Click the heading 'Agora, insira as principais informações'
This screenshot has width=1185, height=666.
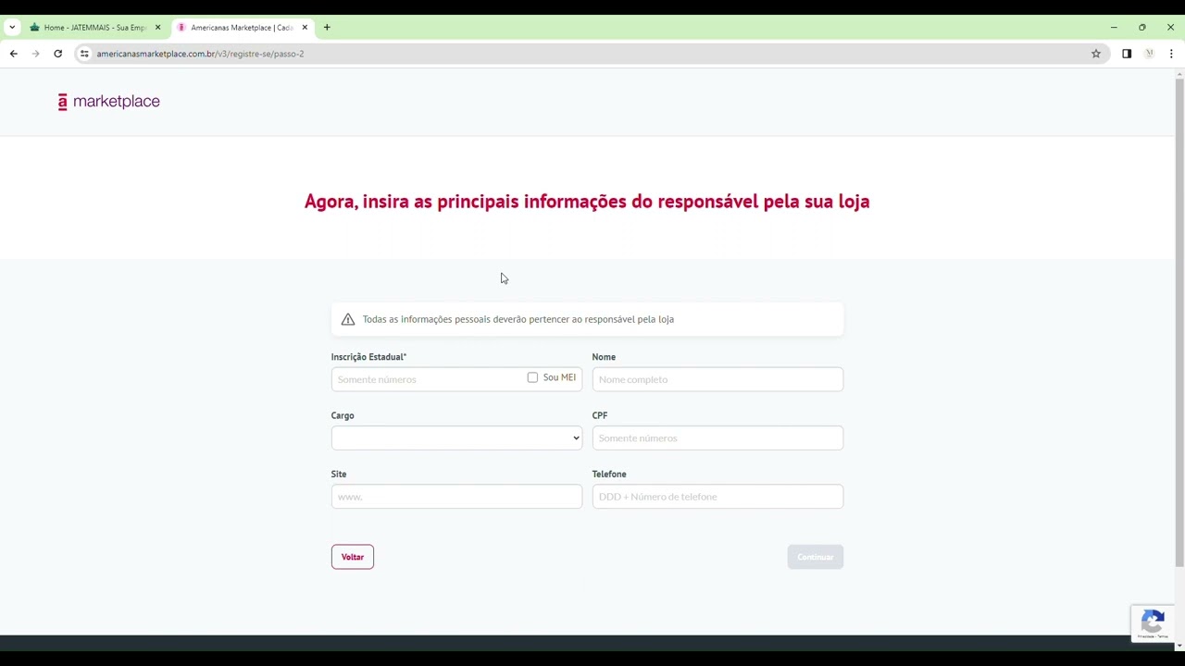pyautogui.click(x=587, y=201)
